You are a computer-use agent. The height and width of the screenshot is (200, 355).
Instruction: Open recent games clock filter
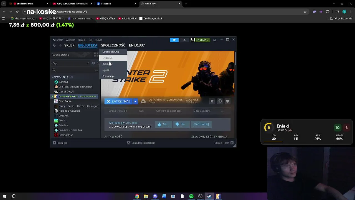click(x=93, y=63)
